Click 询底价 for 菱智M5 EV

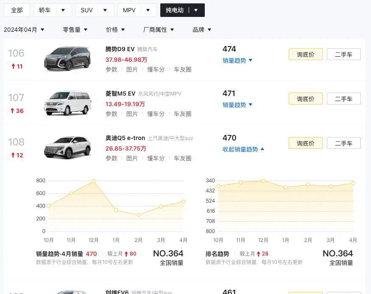click(305, 99)
